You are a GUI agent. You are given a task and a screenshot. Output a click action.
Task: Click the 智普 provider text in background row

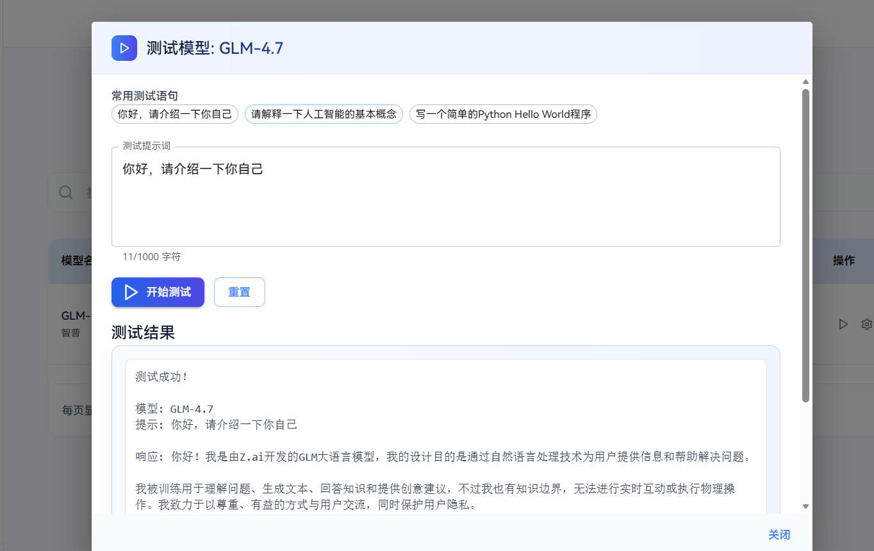(x=70, y=333)
